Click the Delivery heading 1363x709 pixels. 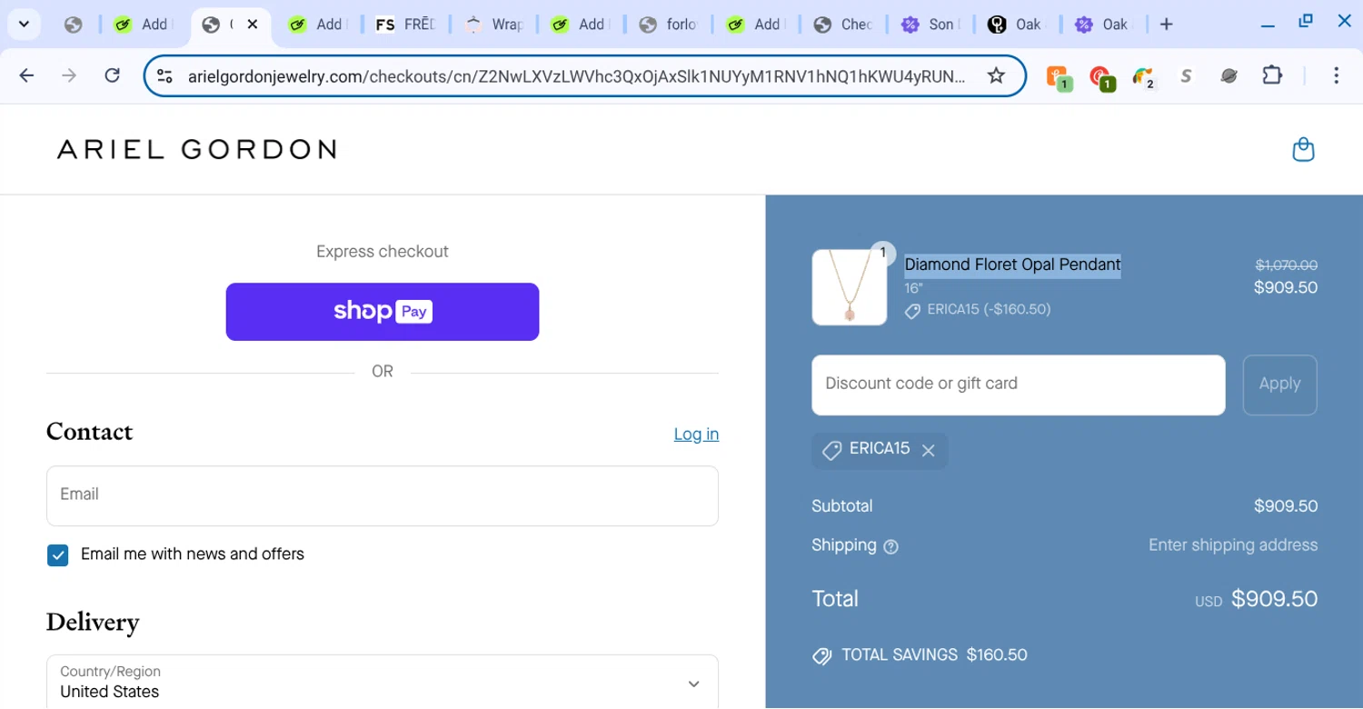(x=93, y=623)
